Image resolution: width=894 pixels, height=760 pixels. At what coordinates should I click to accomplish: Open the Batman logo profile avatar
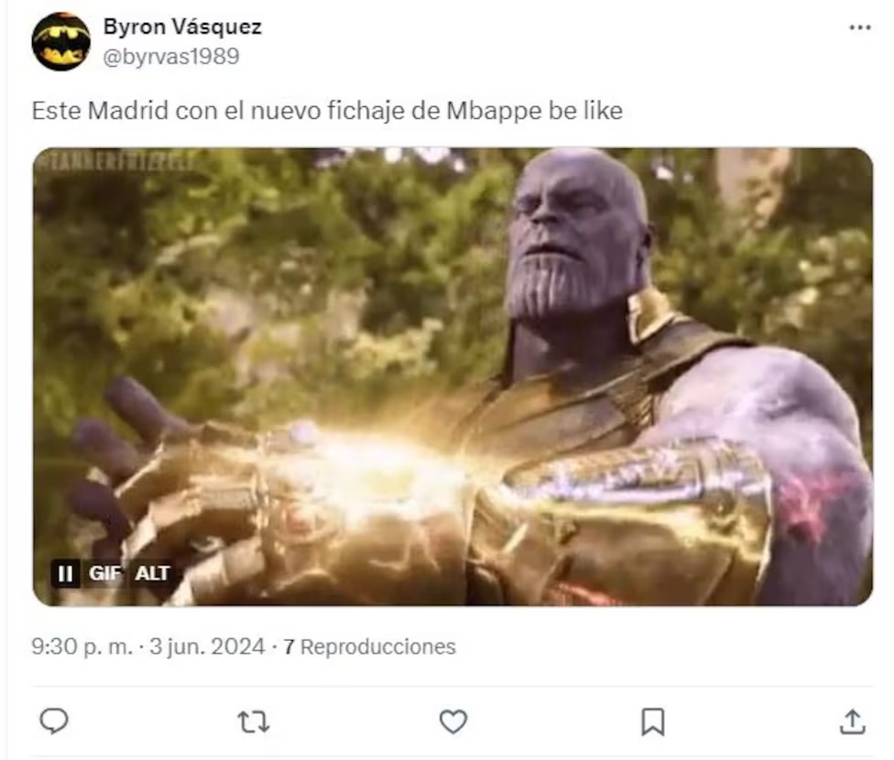60,42
